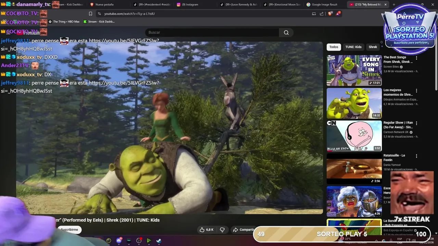Image resolution: width=438 pixels, height=246 pixels.
Task: Open the Stream Kick Dashboard bookmark
Action: (x=99, y=22)
